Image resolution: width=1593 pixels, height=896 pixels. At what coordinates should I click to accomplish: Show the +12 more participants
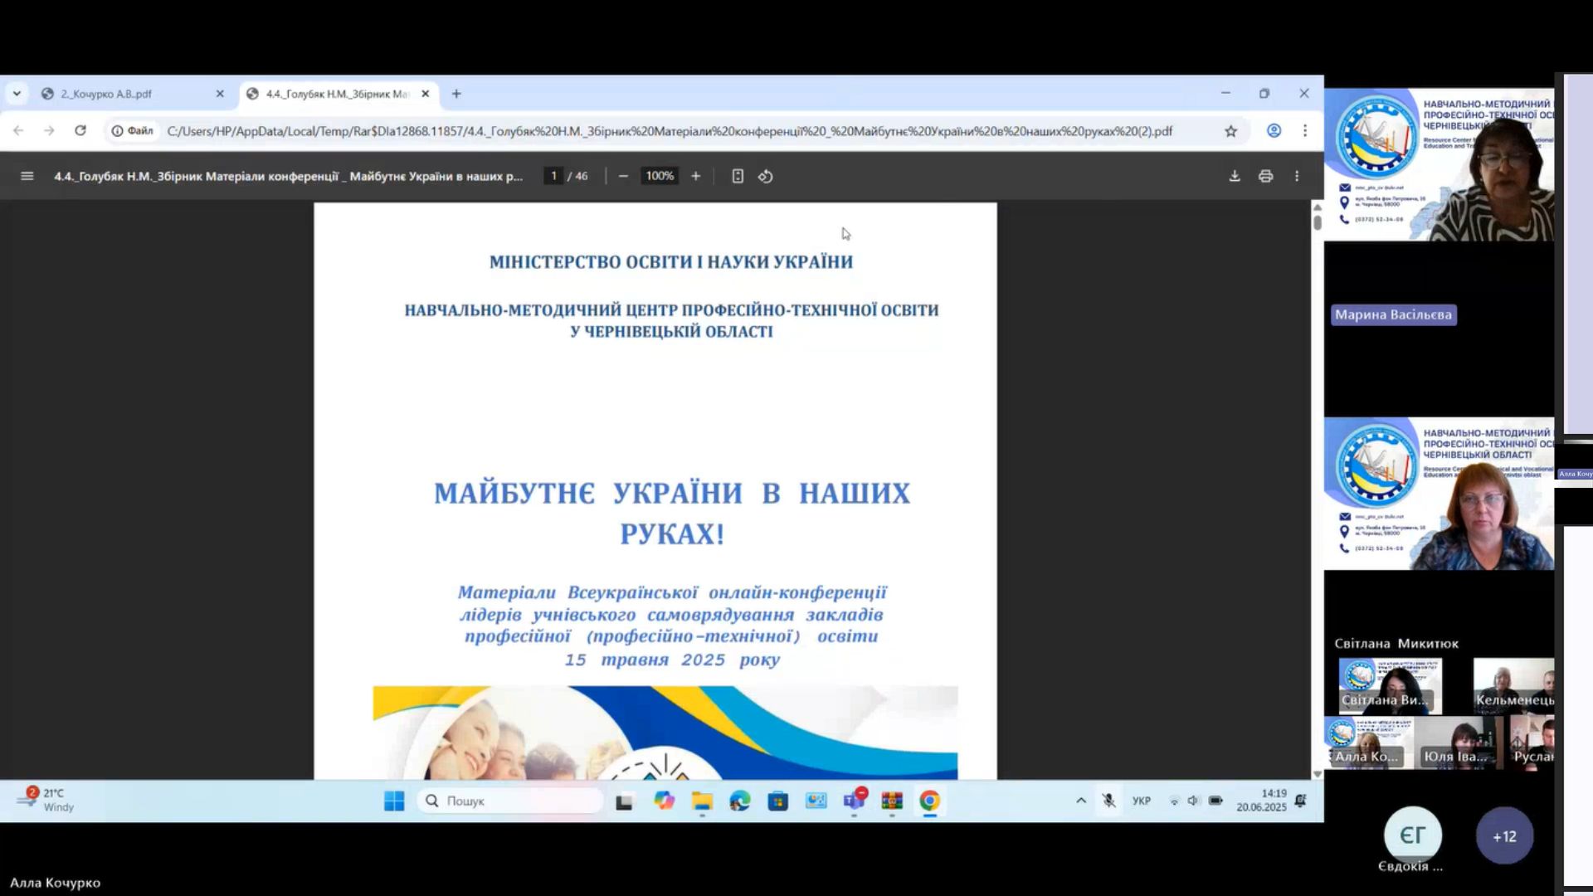[1504, 836]
